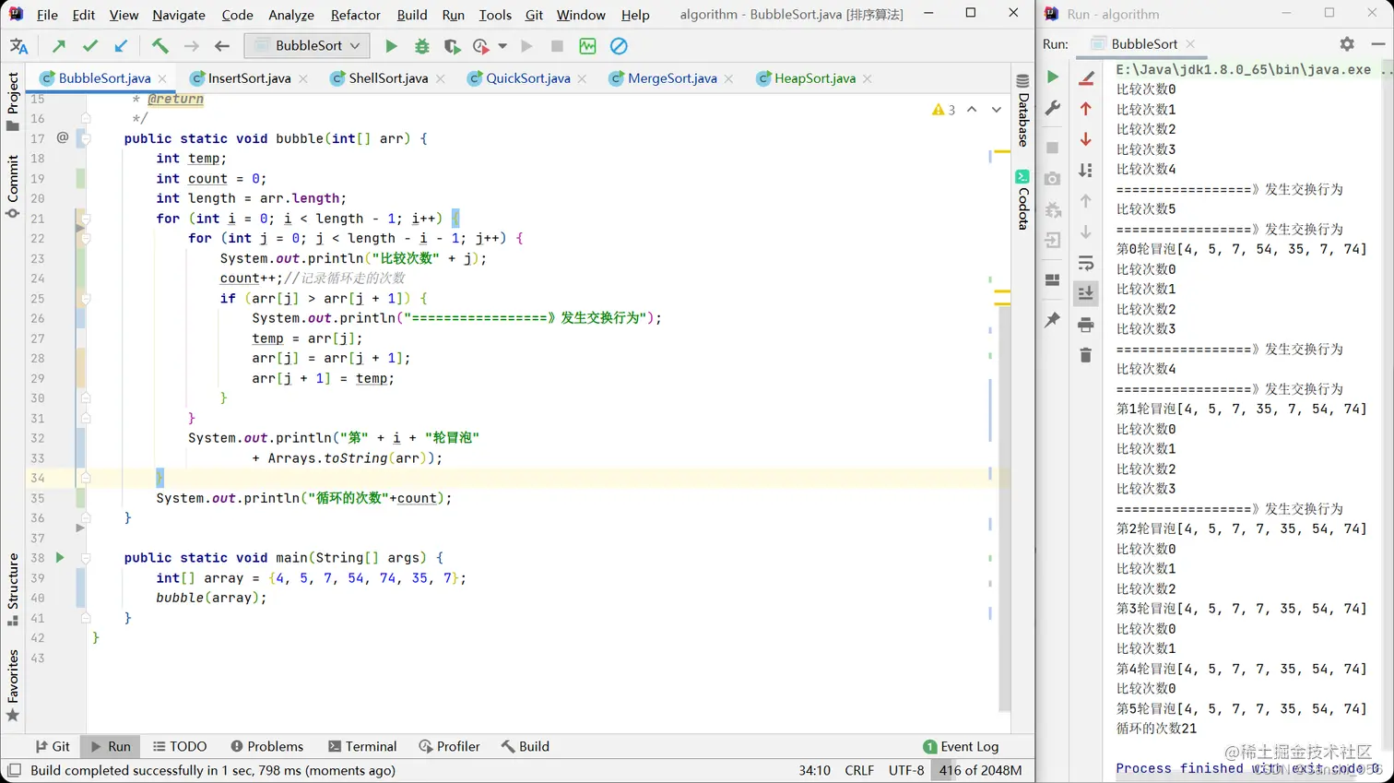
Task: Collapse the main method at line 38
Action: pyautogui.click(x=85, y=558)
